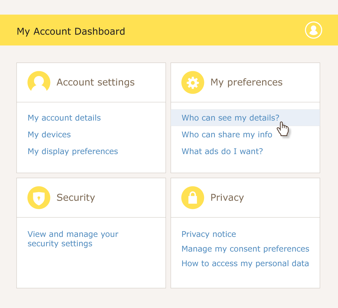338x308 pixels.
Task: Click the Security shield icon
Action: (39, 198)
